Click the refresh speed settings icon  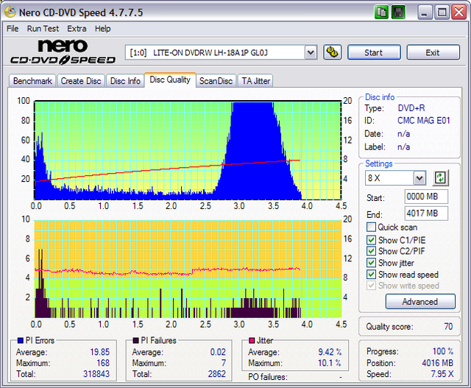click(x=440, y=177)
